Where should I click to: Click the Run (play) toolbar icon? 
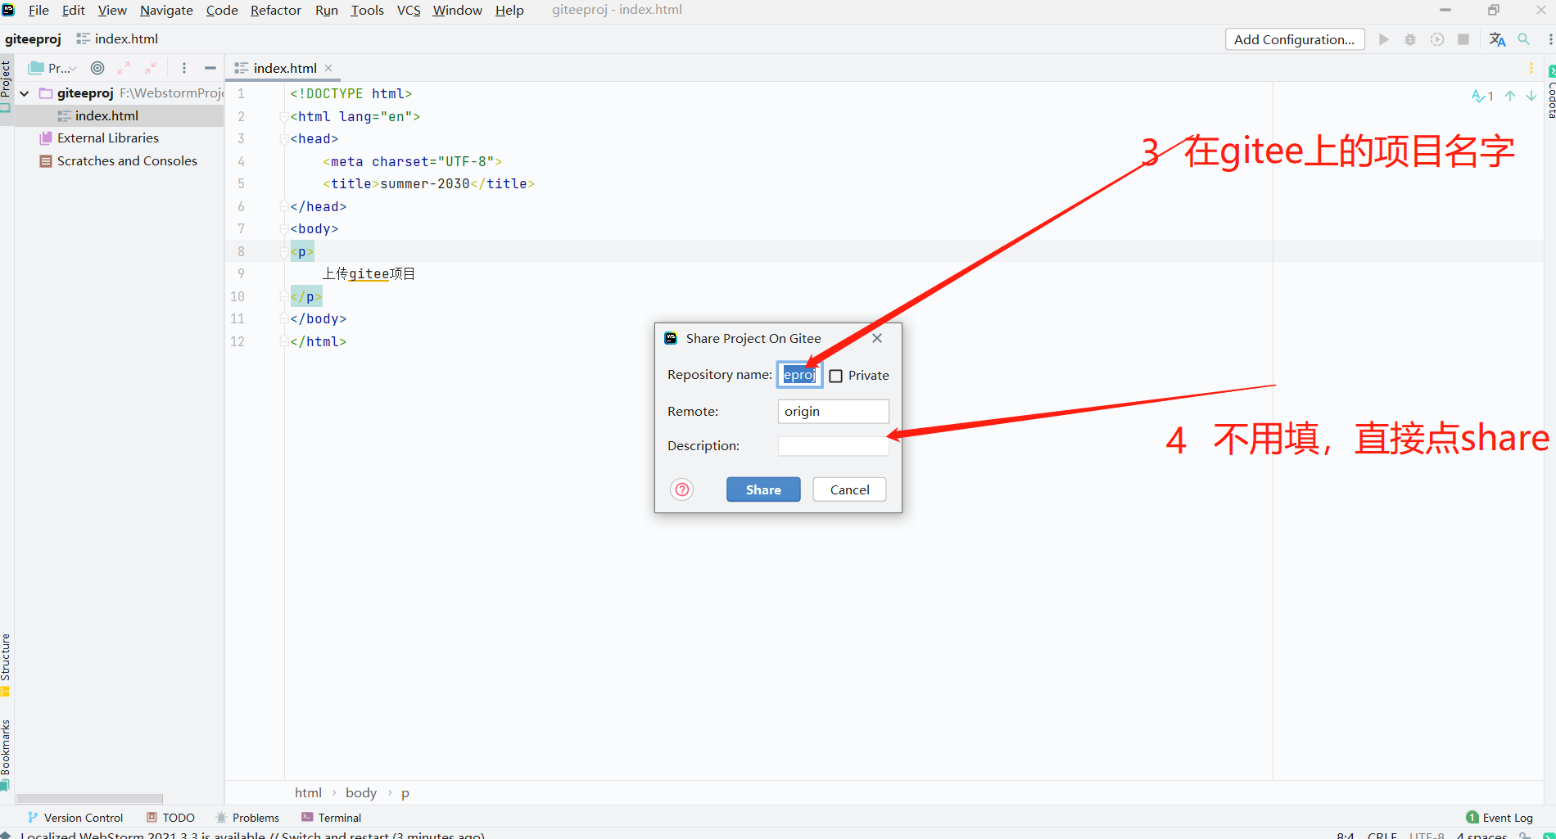click(1383, 39)
